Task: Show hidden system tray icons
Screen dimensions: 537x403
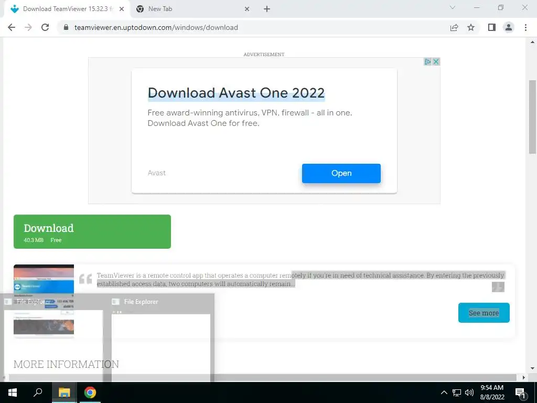Action: [x=444, y=393]
